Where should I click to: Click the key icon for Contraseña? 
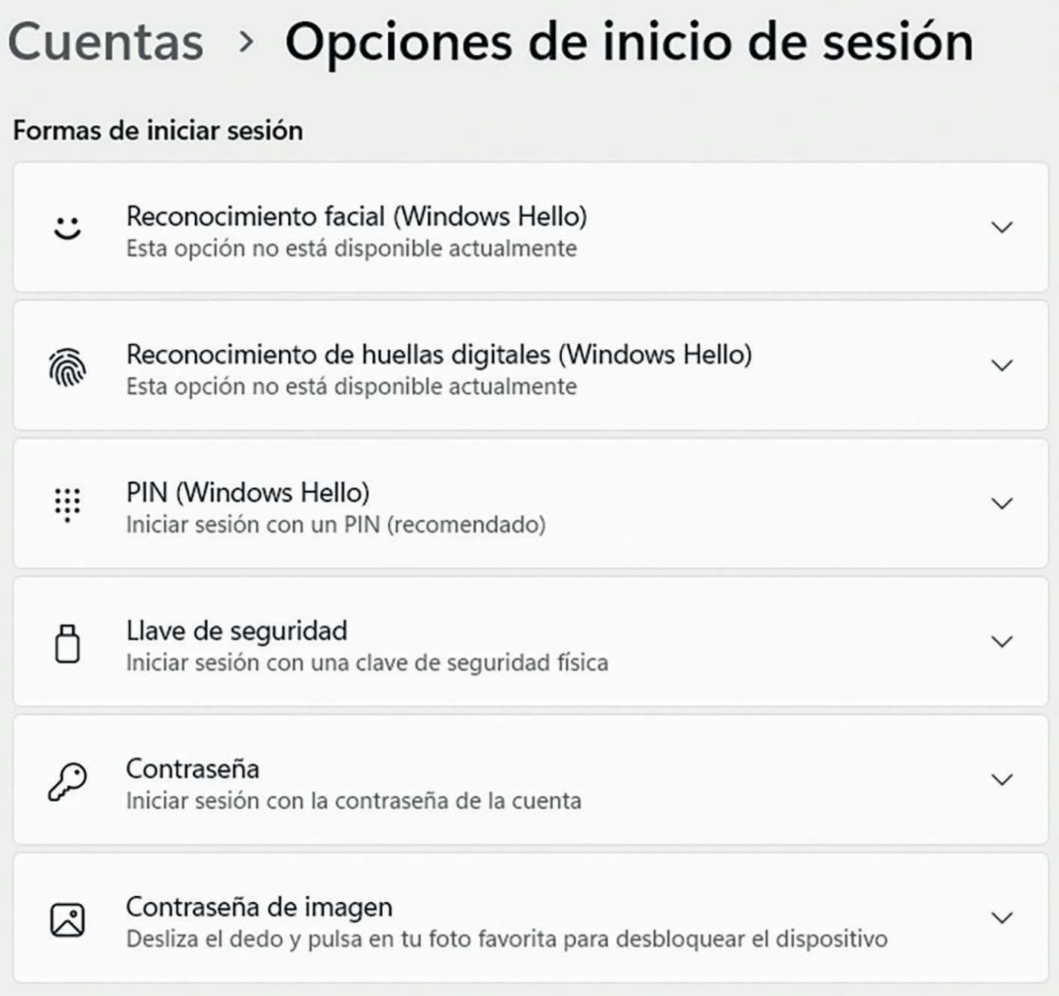click(x=67, y=781)
